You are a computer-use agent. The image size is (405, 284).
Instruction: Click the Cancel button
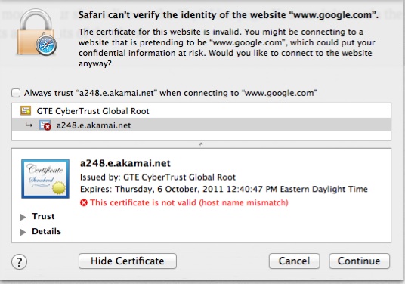tap(294, 261)
